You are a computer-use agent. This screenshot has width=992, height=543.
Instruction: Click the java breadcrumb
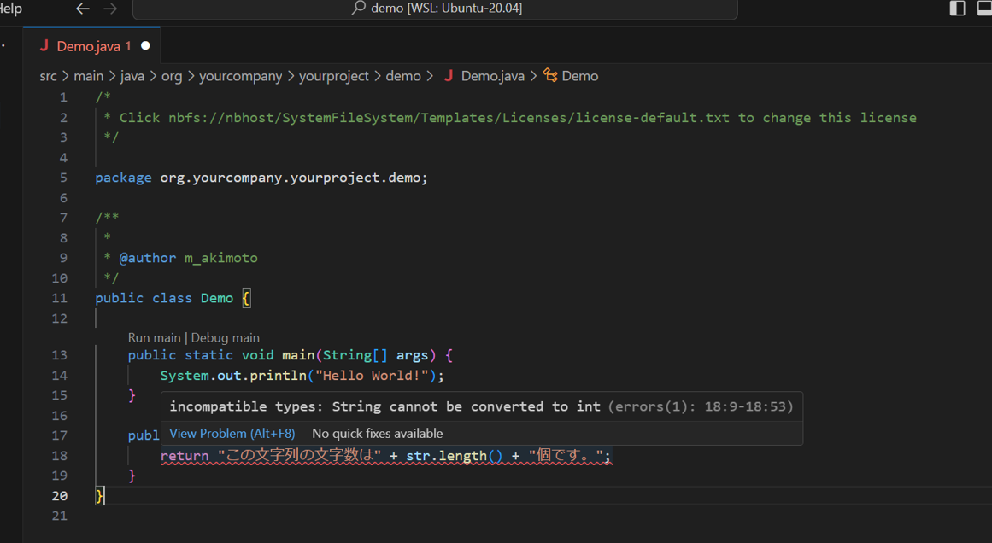coord(132,76)
